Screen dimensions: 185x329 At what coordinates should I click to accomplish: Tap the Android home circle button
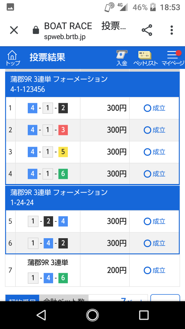click(92, 315)
